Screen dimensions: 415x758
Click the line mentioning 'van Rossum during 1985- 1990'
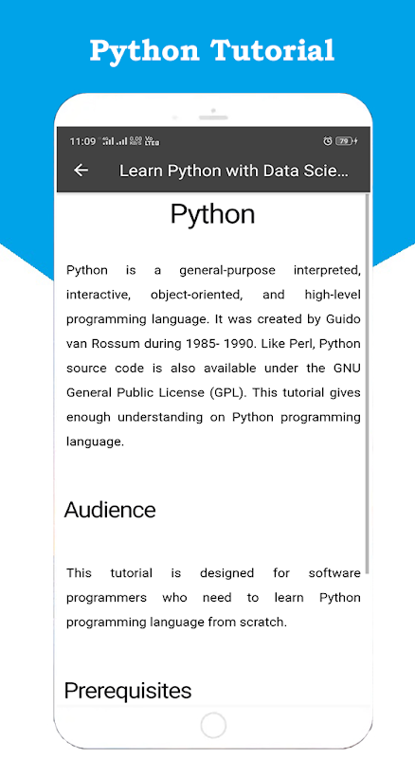point(213,344)
